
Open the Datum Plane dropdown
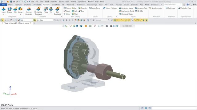pyautogui.click(x=101, y=8)
